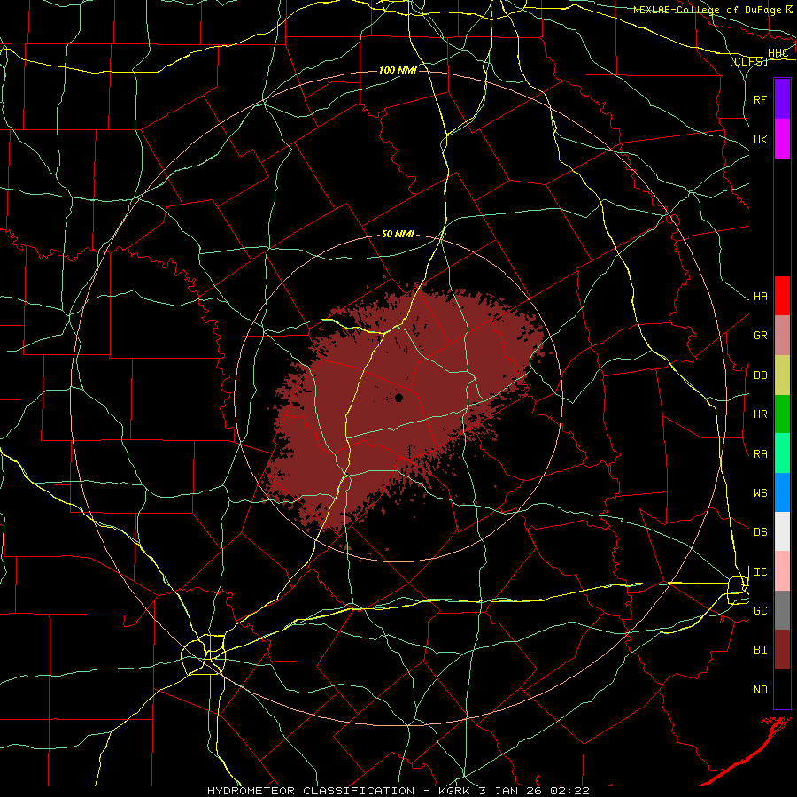Viewport: 797px width, 797px height.
Task: Pick the RA light green swatch
Action: (x=782, y=453)
